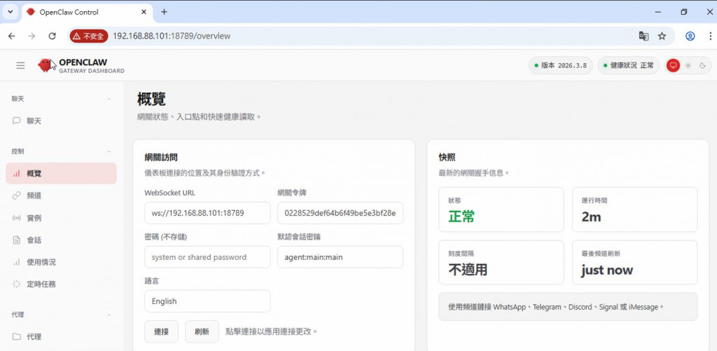Collapse the 聊天 sidebar section

pos(109,99)
